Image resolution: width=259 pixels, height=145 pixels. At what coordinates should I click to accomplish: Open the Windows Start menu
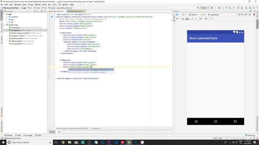(x=3, y=142)
